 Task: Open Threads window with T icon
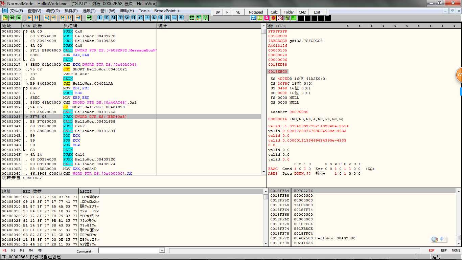click(x=120, y=18)
